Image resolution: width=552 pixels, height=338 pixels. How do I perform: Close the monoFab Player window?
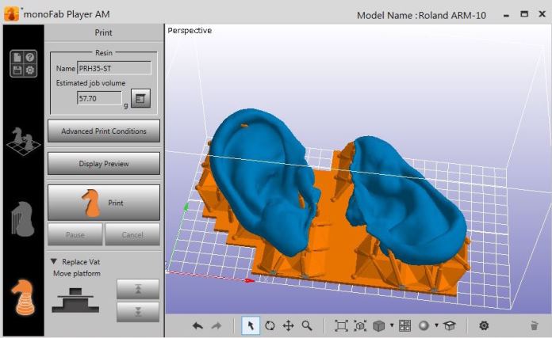pyautogui.click(x=542, y=14)
